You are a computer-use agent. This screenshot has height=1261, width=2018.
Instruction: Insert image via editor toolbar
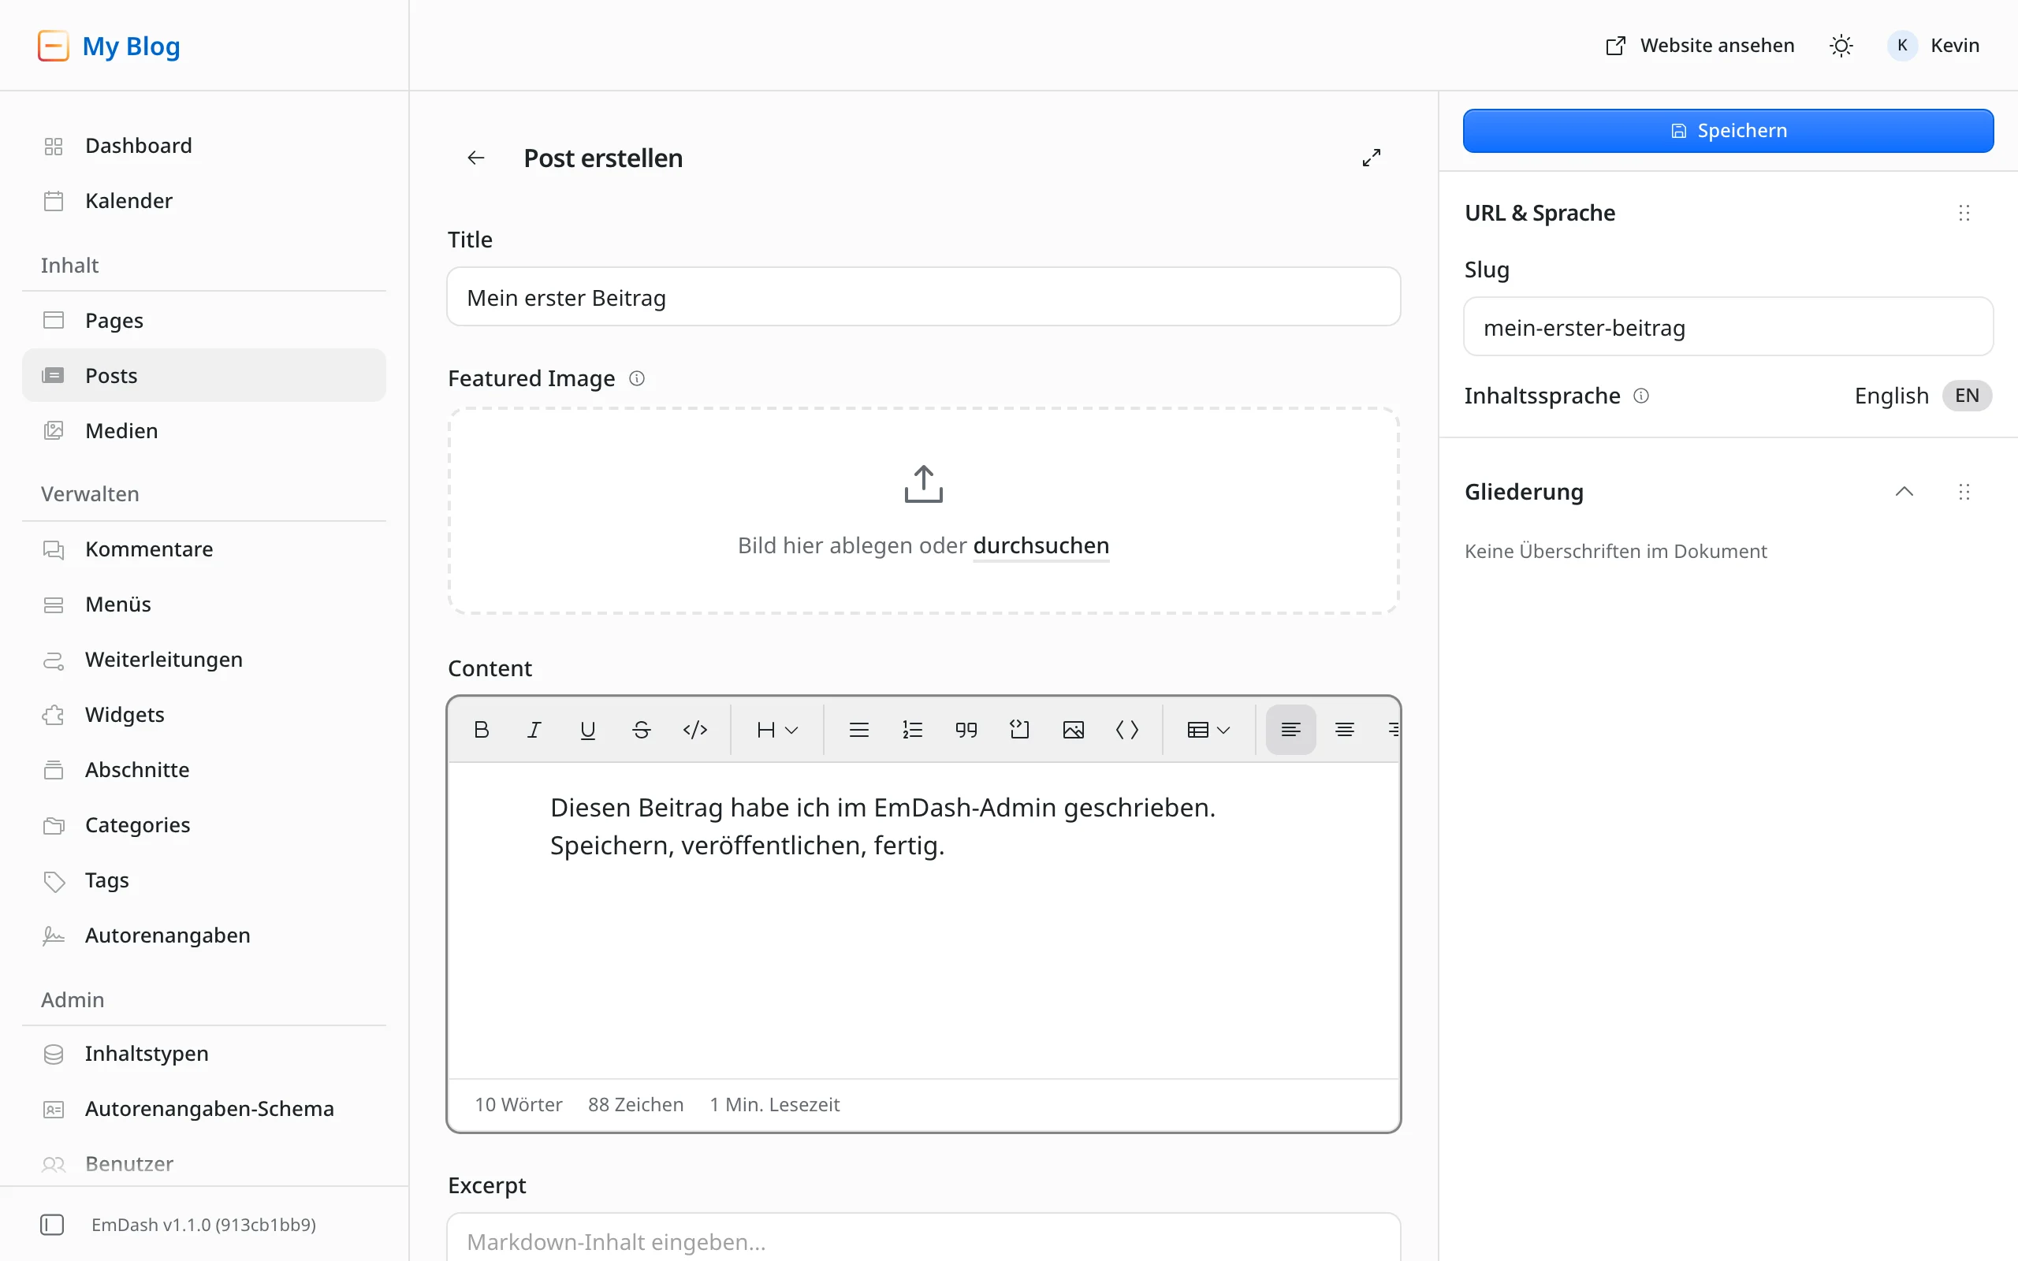(x=1073, y=730)
